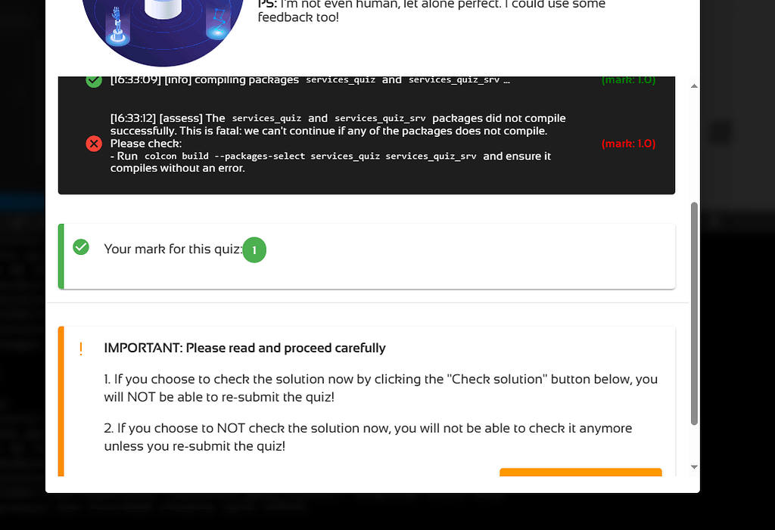
Task: Click the second warning about NOT checking solution
Action: tap(368, 437)
